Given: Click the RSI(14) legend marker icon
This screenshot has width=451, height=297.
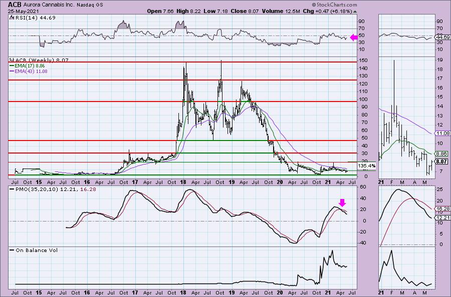Looking at the screenshot, I should 12,17.
